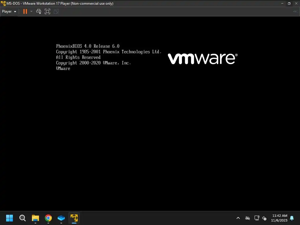
Task: Click the muted volume tray icon
Action: click(x=264, y=218)
